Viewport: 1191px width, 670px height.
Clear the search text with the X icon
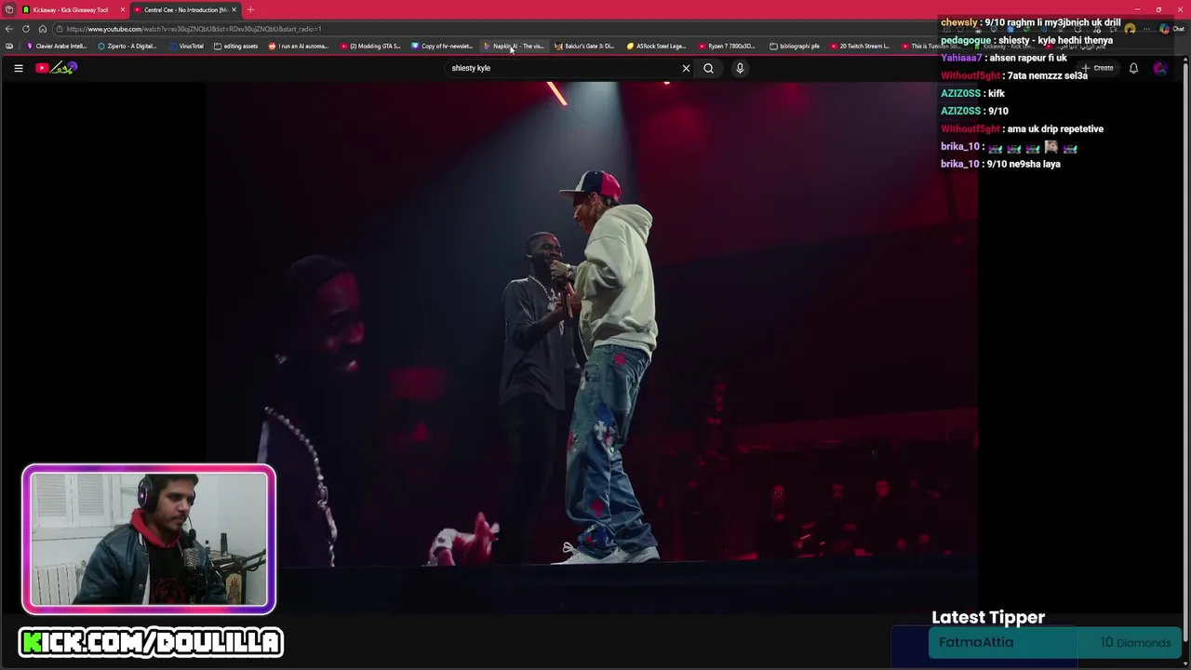pyautogui.click(x=686, y=68)
